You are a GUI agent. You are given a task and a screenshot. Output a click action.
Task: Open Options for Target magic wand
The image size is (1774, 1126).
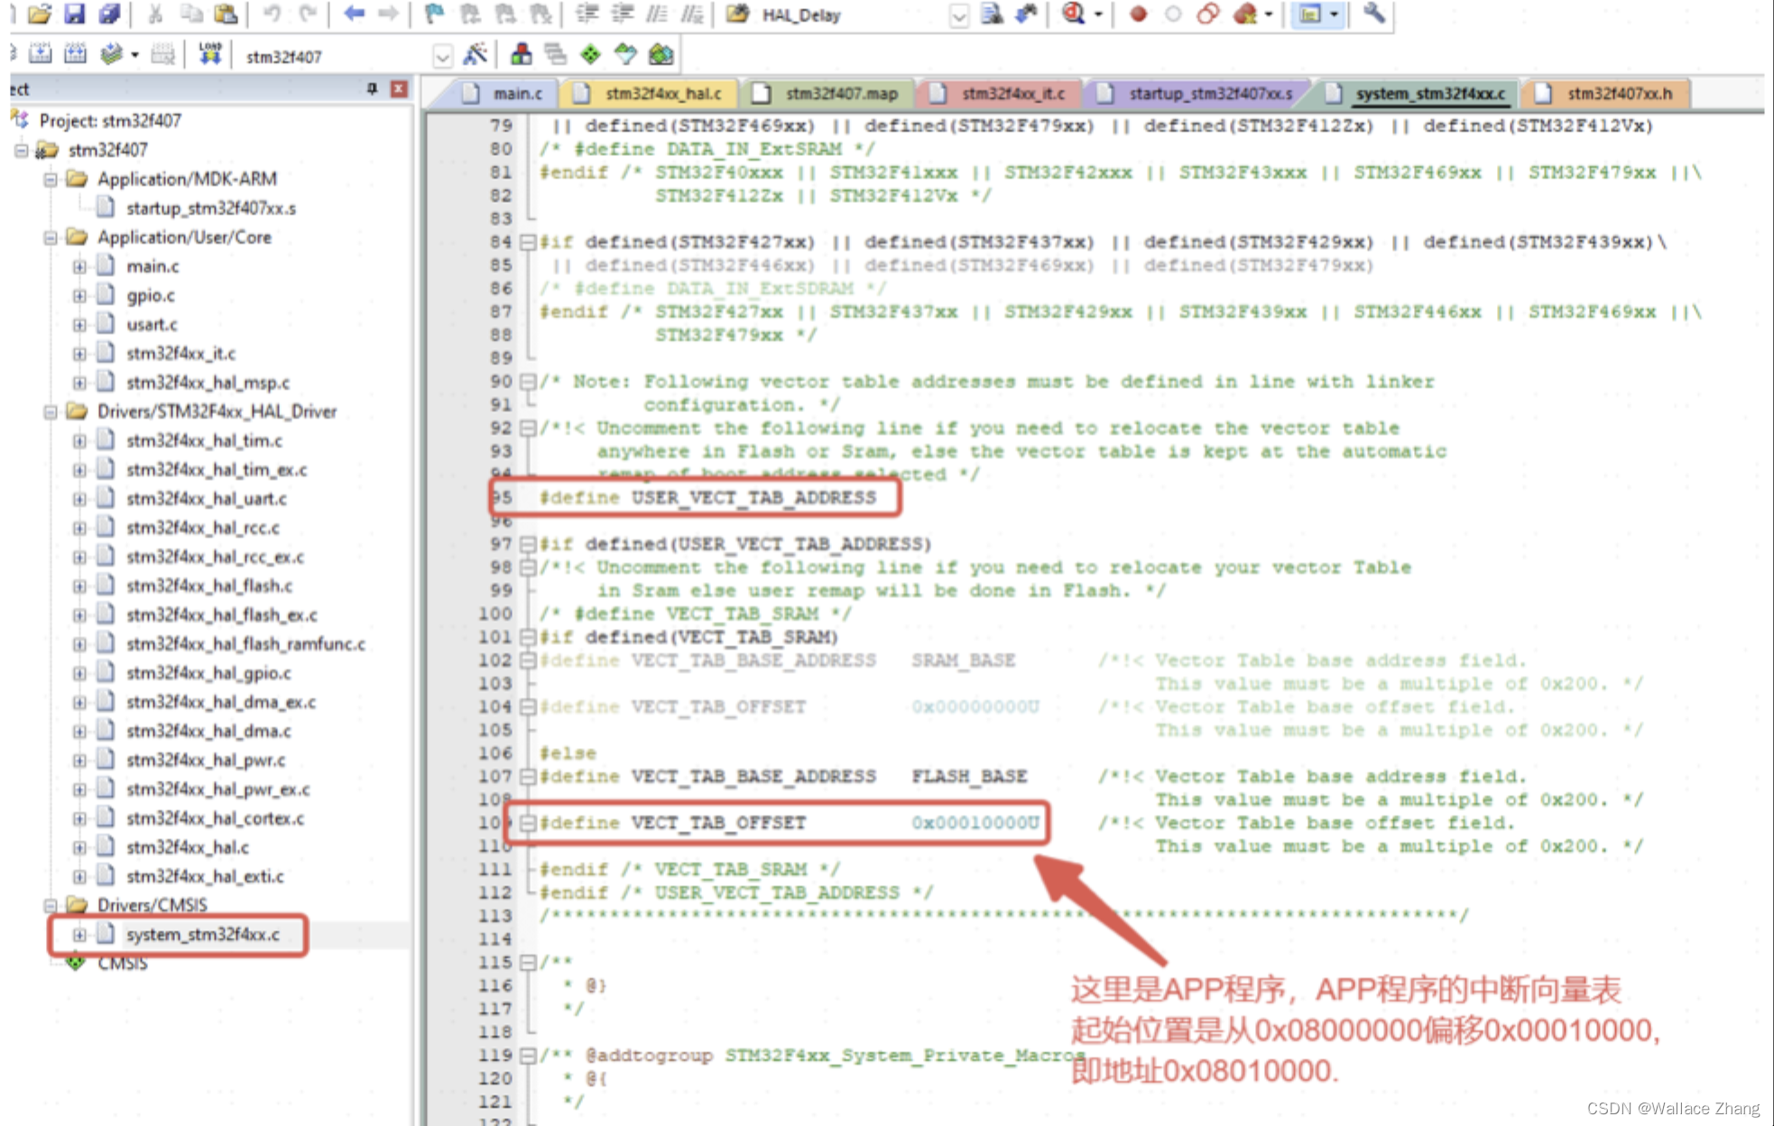pos(475,55)
